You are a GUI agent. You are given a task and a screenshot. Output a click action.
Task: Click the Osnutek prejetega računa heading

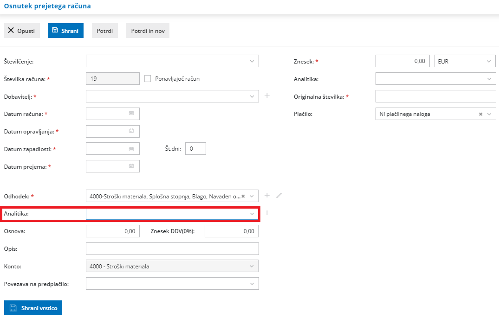click(47, 6)
